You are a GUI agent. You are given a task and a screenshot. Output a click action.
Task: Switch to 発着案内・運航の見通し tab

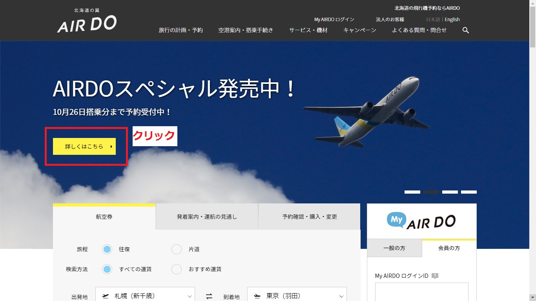(x=207, y=217)
